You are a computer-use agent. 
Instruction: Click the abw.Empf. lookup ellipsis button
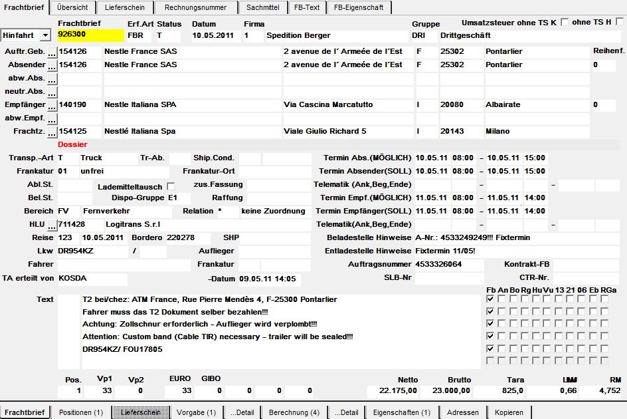(52, 119)
